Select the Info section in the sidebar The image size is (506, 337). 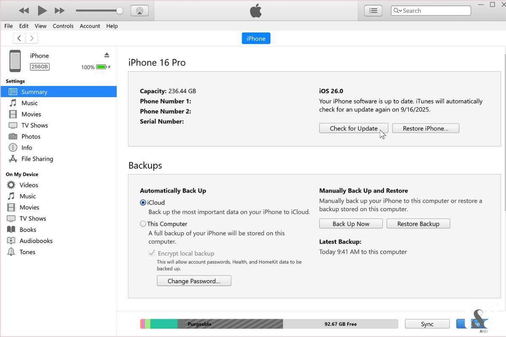pyautogui.click(x=27, y=147)
